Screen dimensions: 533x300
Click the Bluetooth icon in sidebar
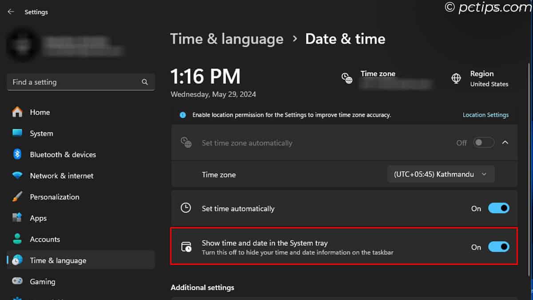point(17,155)
